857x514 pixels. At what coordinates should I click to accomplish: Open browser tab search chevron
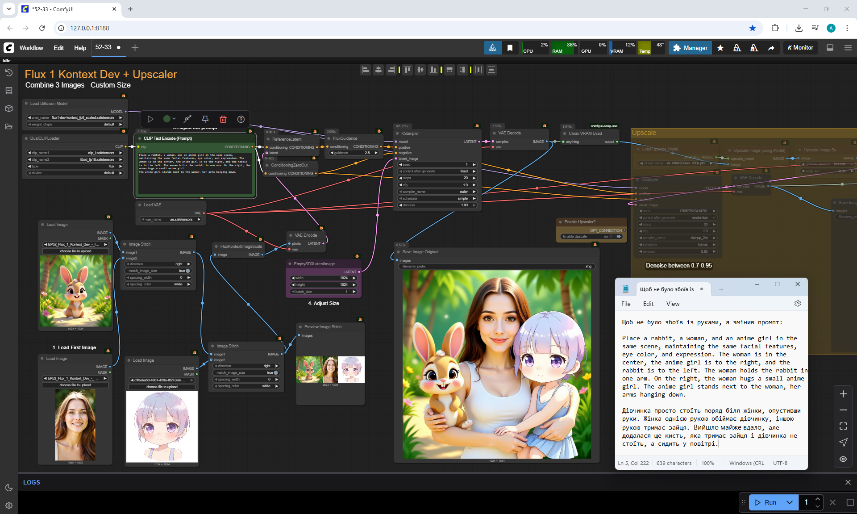click(8, 8)
